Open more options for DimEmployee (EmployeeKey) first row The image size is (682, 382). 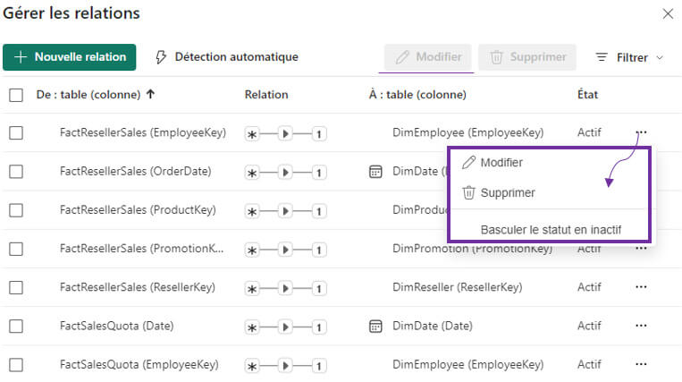pyautogui.click(x=641, y=132)
